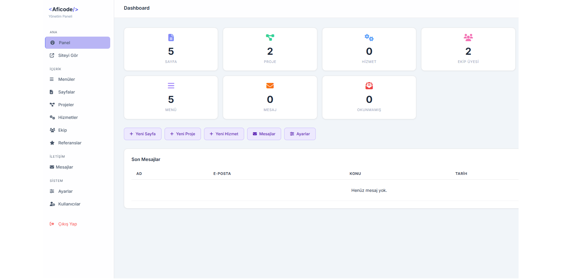Go to Projeler in the sidebar
The width and height of the screenshot is (572, 279).
click(x=66, y=105)
